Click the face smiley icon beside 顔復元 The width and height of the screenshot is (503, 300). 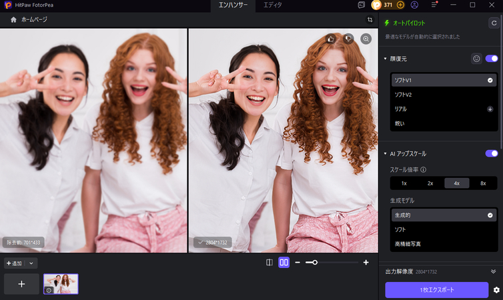coord(476,59)
